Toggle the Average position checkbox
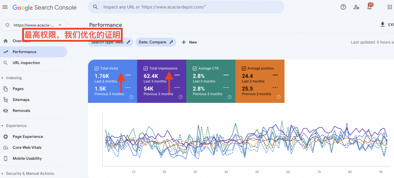 click(x=244, y=68)
